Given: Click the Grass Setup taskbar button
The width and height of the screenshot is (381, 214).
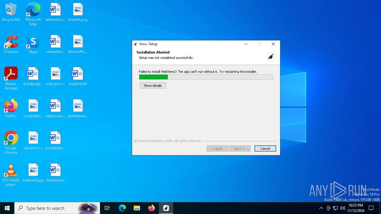Looking at the screenshot, I should pyautogui.click(x=166, y=208).
